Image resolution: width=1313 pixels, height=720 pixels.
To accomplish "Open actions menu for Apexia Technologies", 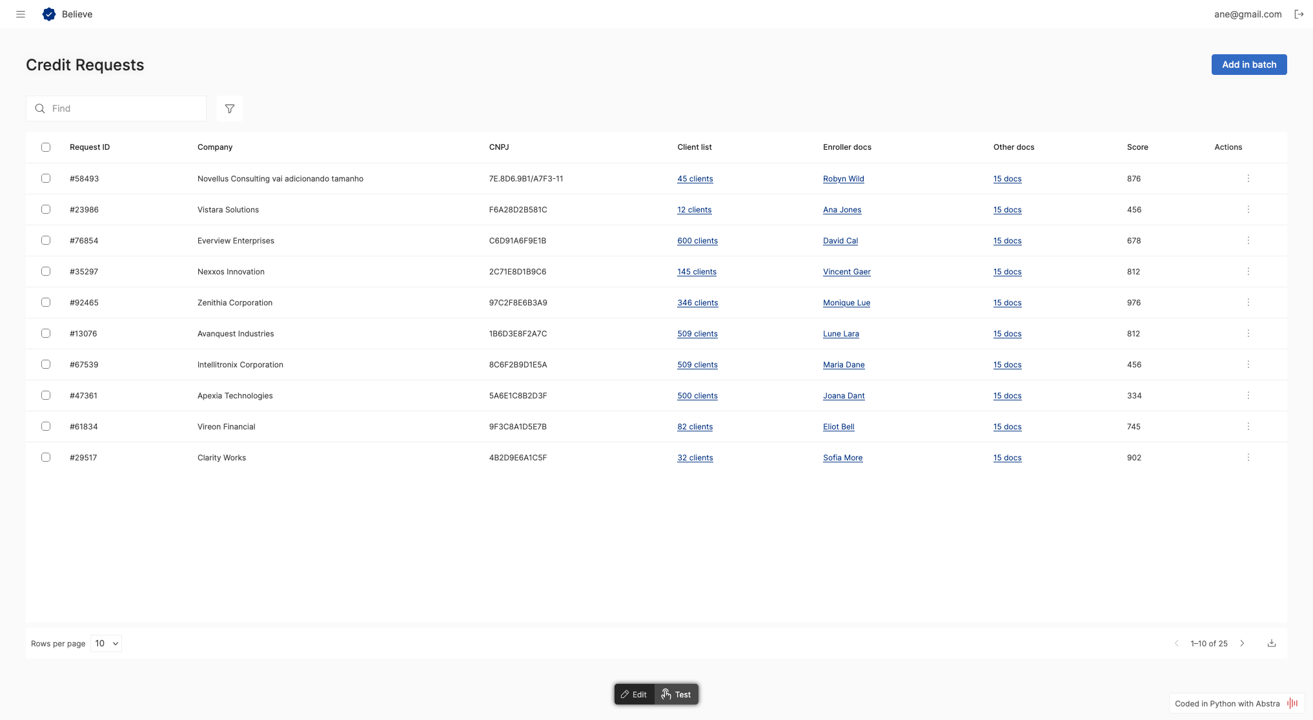I will coord(1248,395).
